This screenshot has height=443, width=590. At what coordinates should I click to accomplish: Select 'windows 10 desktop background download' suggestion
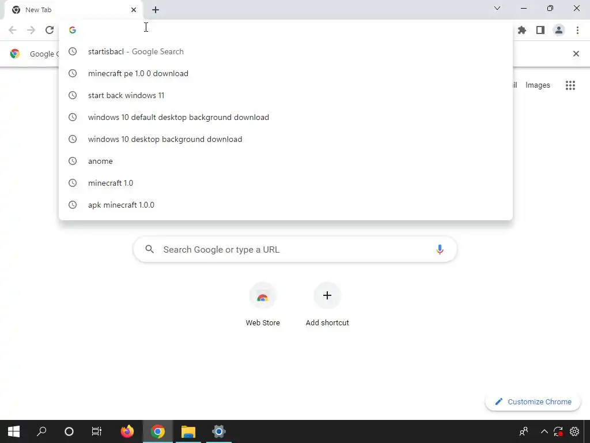[x=286, y=139]
